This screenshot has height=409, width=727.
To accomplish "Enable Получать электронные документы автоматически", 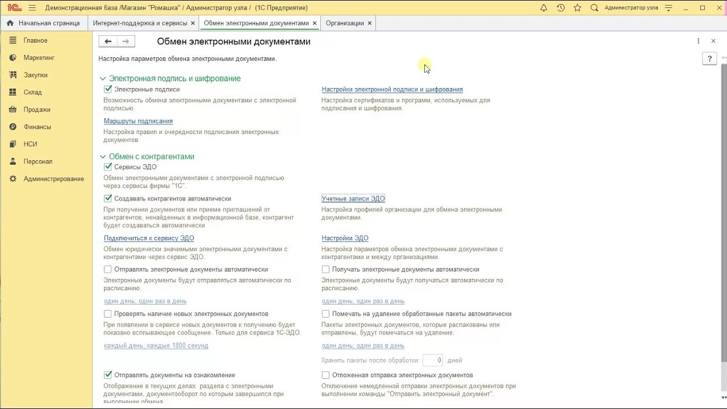I will click(325, 269).
